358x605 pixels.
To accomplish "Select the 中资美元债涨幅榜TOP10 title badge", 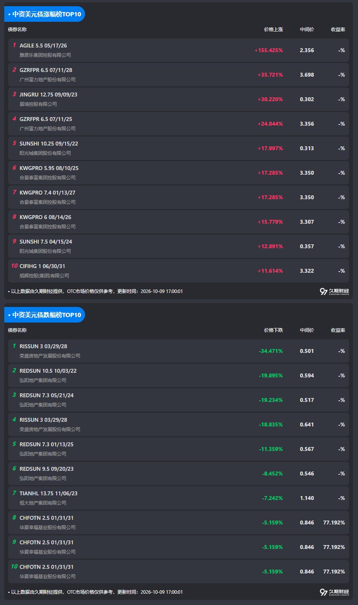I will click(x=45, y=14).
